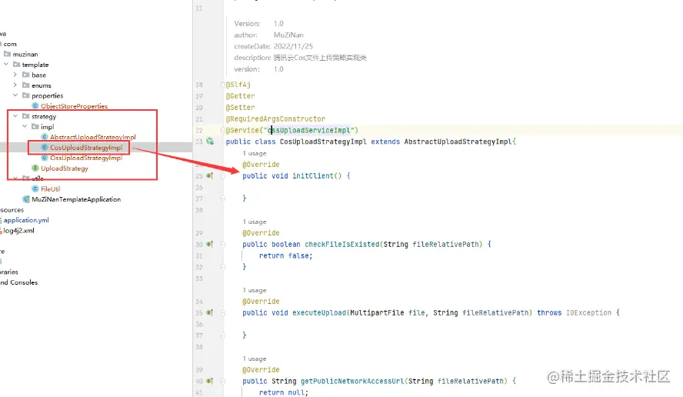Collapse the template package node
Screen dimensions: 683x397
6,64
